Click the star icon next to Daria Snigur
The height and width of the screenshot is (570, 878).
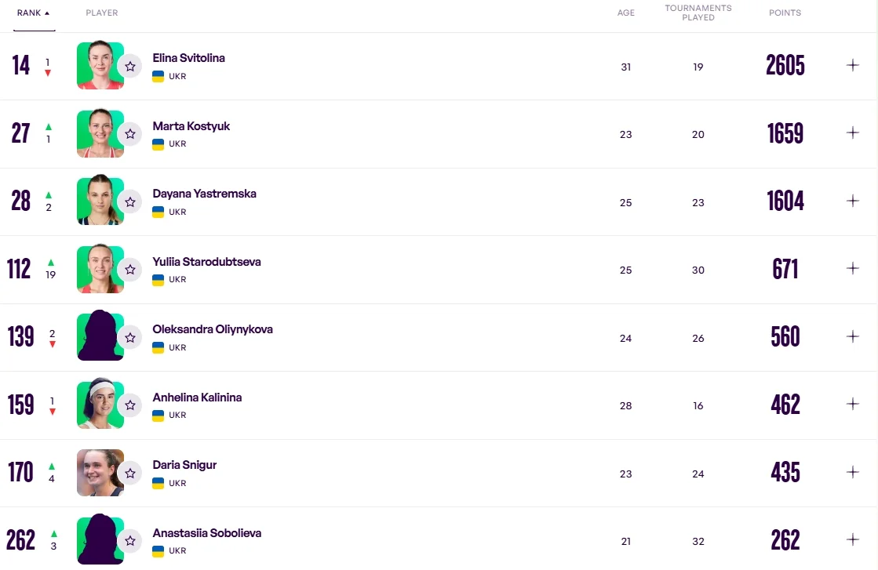[130, 474]
